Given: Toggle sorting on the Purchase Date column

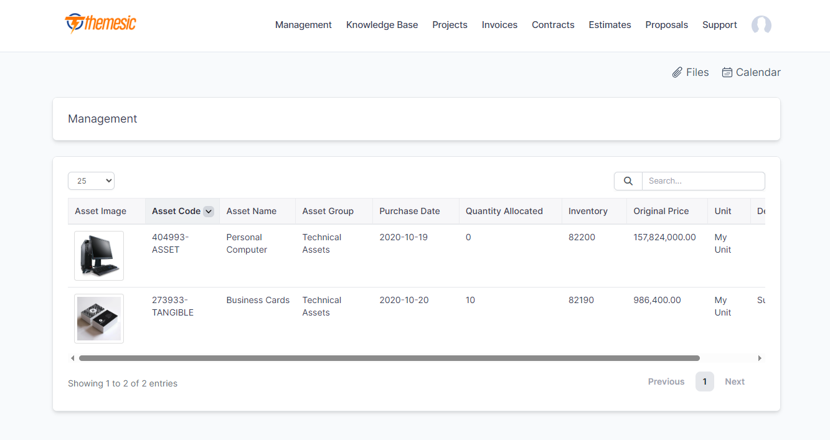Looking at the screenshot, I should pyautogui.click(x=409, y=211).
